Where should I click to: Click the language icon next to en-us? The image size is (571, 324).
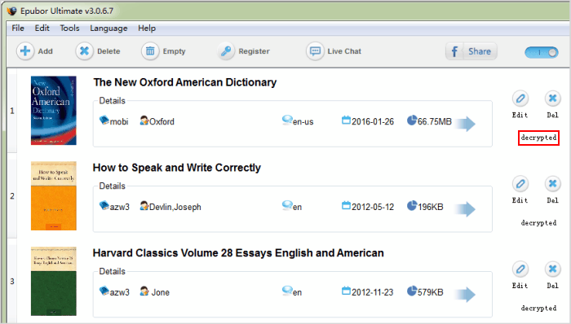pyautogui.click(x=287, y=120)
